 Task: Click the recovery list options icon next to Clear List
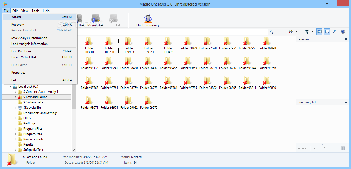point(343,148)
